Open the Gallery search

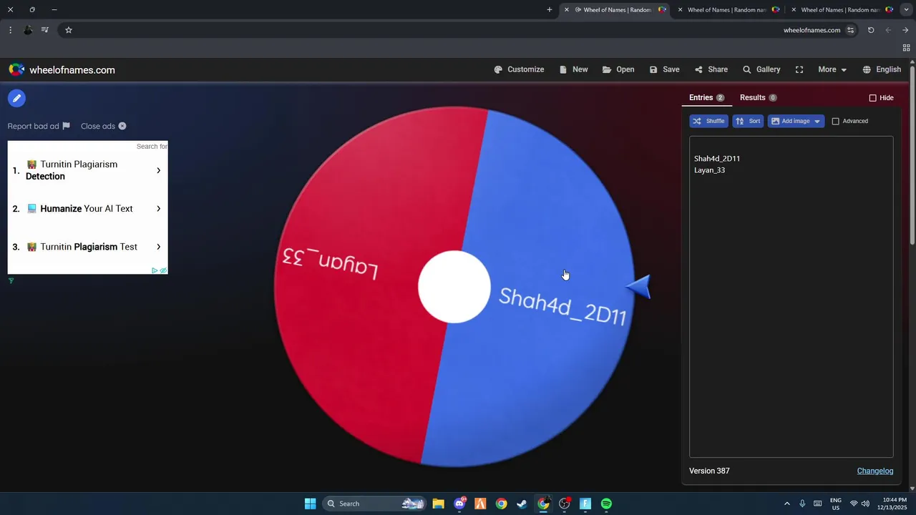tap(761, 69)
